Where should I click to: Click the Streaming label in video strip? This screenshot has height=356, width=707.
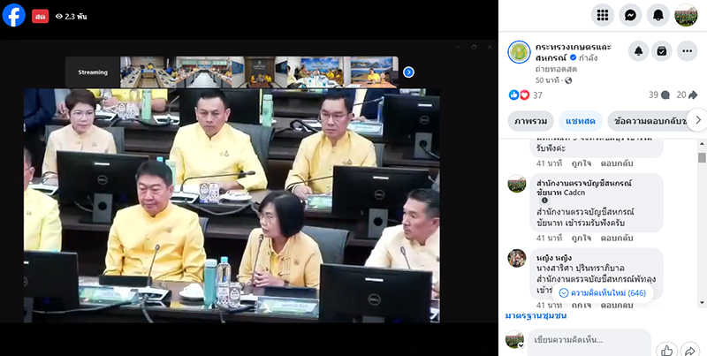pos(93,72)
